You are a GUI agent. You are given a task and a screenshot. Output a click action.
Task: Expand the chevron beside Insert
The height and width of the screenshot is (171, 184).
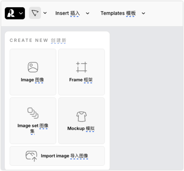tap(88, 13)
